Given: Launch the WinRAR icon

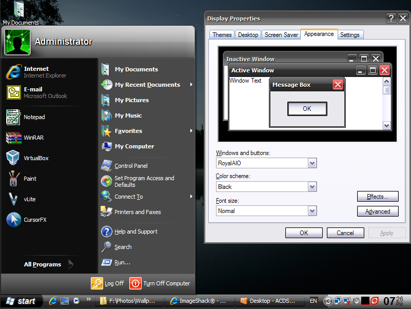Looking at the screenshot, I should (14, 138).
